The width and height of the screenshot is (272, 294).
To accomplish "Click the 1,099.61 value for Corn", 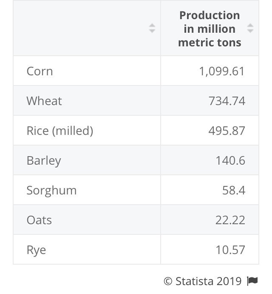I will click(x=222, y=71).
